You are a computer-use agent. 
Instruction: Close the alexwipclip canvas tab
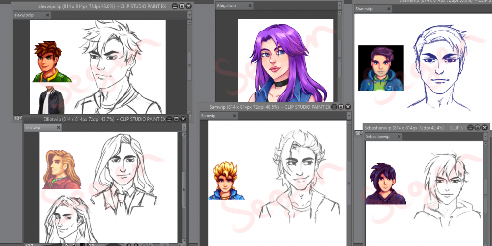[47, 15]
